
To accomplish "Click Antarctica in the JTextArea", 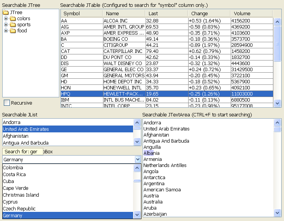I will pos(154,177).
